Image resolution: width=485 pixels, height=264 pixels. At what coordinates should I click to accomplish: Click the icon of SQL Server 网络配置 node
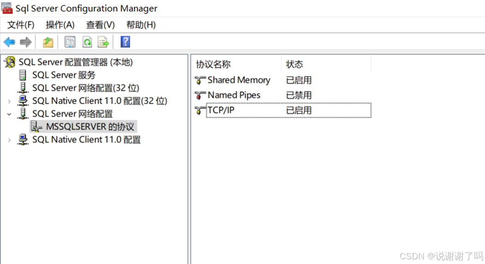pyautogui.click(x=23, y=114)
